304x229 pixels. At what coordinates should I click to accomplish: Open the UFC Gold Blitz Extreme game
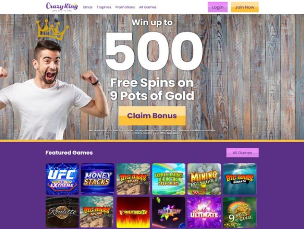click(x=62, y=179)
